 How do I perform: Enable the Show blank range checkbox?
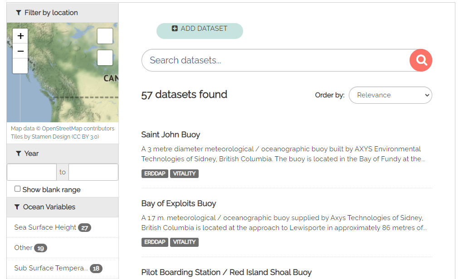click(18, 189)
